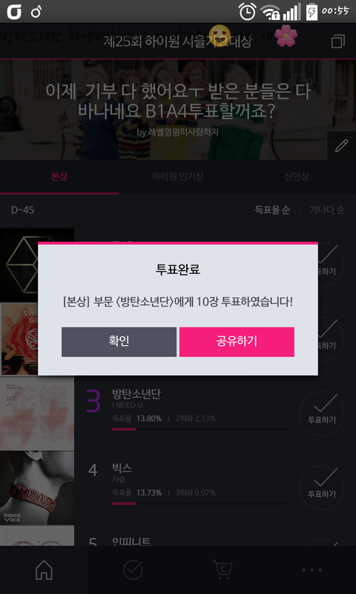
Task: Sort list by 득표율 순
Action: 273,210
